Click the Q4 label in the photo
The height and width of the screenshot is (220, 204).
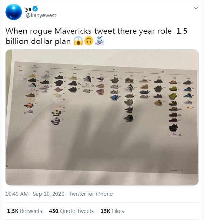tap(163, 72)
